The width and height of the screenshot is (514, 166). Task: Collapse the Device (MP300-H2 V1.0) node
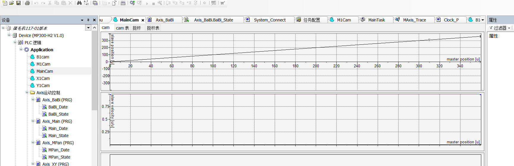click(9, 35)
